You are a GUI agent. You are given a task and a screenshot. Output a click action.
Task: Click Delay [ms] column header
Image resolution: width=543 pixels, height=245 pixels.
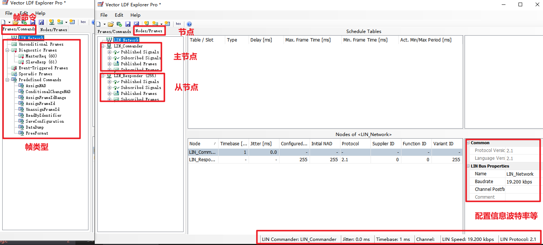266,40
